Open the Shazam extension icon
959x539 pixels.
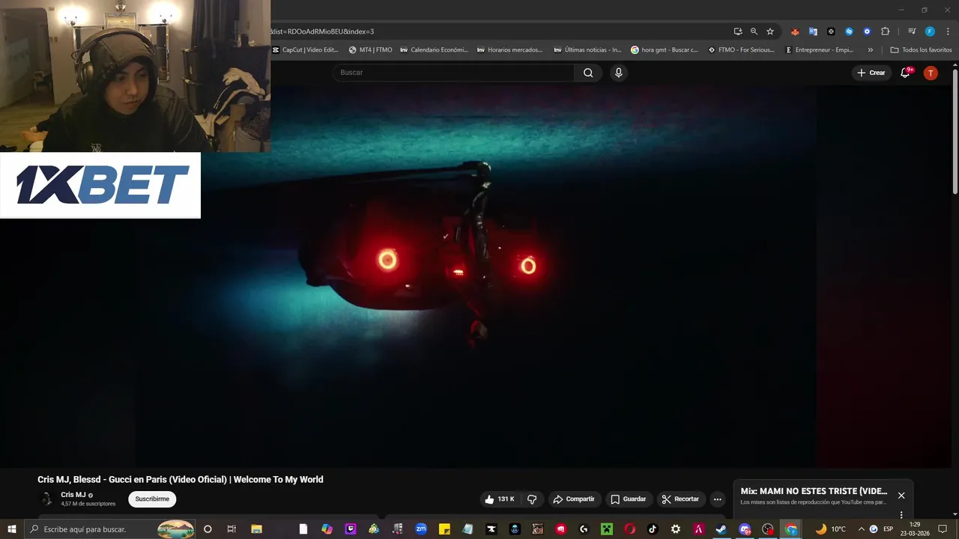[x=849, y=31]
